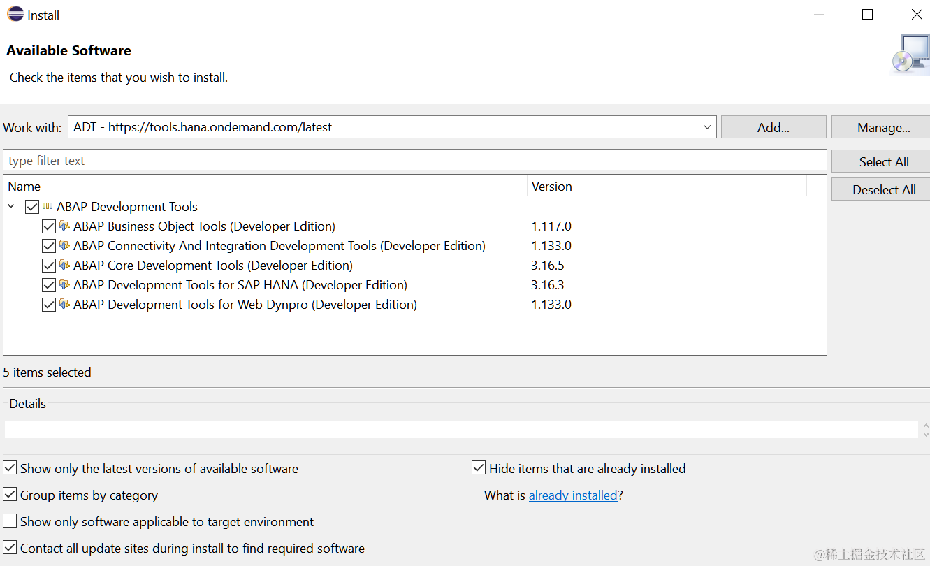The width and height of the screenshot is (930, 566).
Task: Click the Manage... button
Action: point(882,127)
